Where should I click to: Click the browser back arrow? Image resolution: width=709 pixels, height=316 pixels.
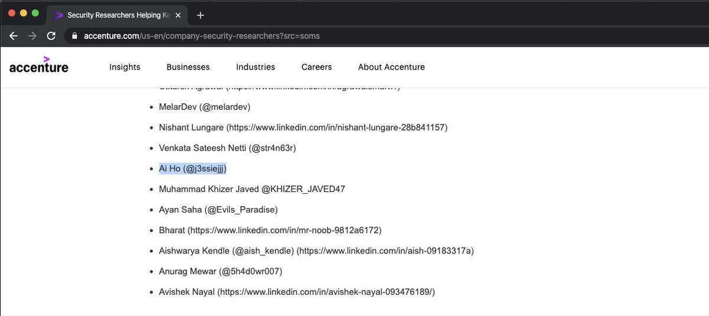point(14,35)
